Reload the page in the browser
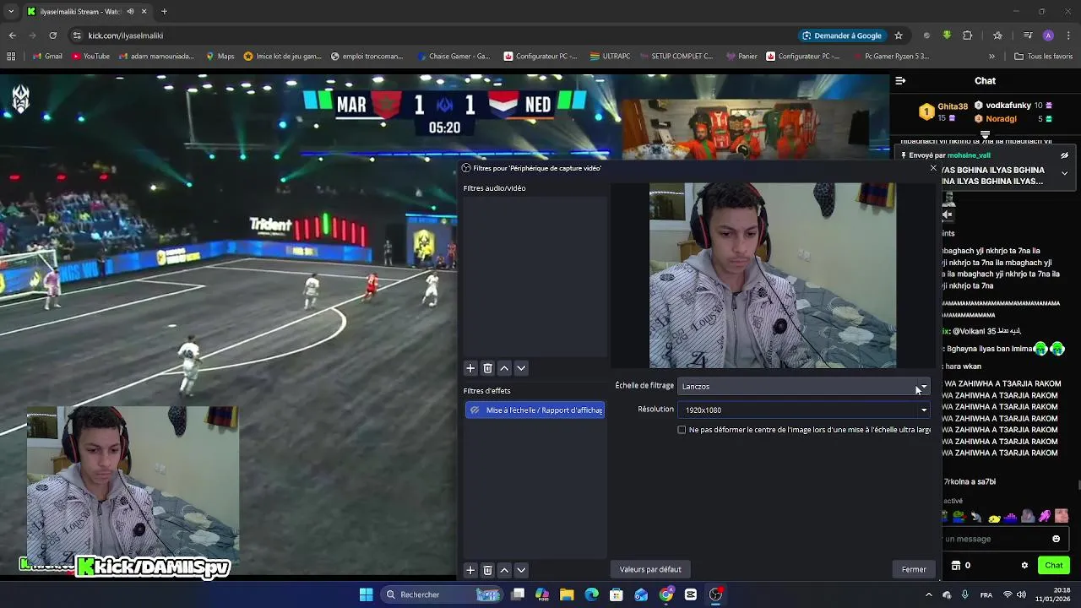This screenshot has width=1081, height=608. (52, 35)
